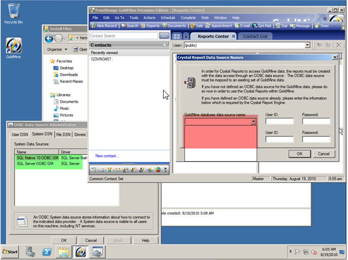
Task: Open the E-mail toolbar item
Action: coord(242,25)
